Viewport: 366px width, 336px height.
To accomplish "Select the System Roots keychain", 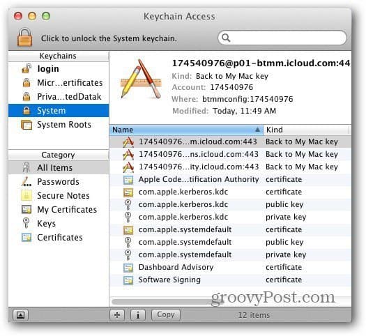I will pos(59,125).
